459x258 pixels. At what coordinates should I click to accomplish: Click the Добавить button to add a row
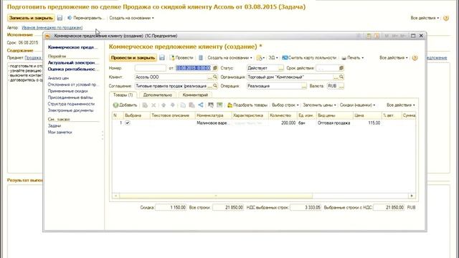[x=125, y=105]
